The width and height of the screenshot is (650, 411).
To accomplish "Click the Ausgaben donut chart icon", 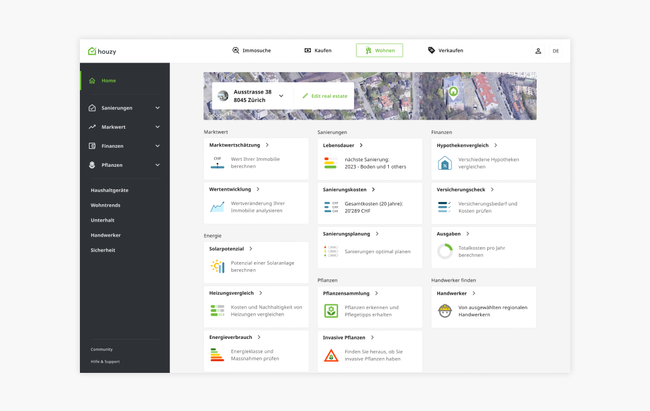I will point(445,251).
